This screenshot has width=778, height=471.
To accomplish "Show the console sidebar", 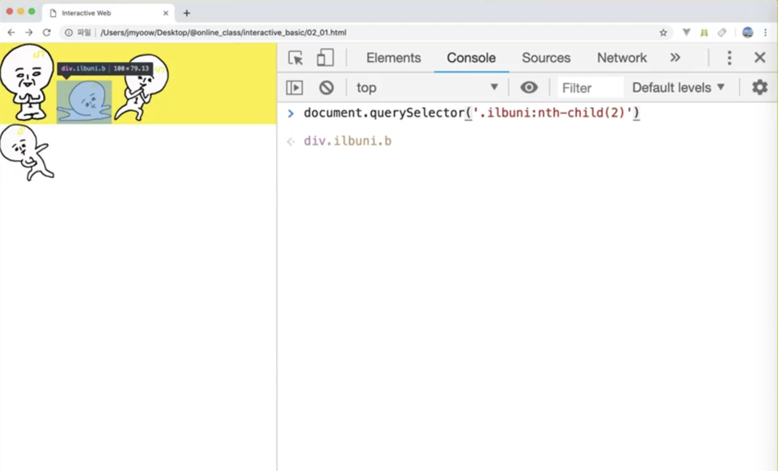I will tap(294, 88).
